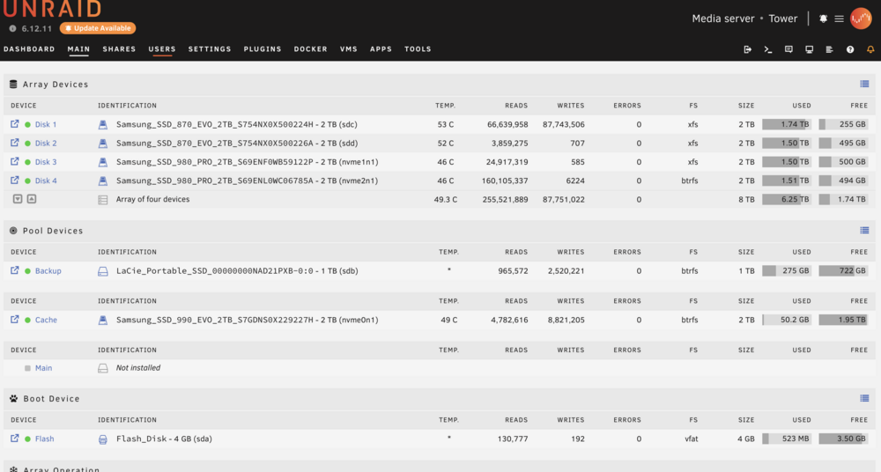The height and width of the screenshot is (472, 881).
Task: Open the Dashboard tab
Action: tap(29, 49)
